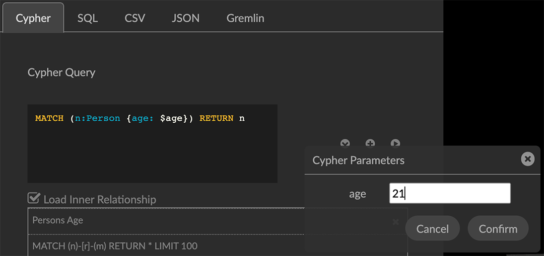Open the CSV tab
Viewport: 544px width, 256px height.
tap(134, 19)
